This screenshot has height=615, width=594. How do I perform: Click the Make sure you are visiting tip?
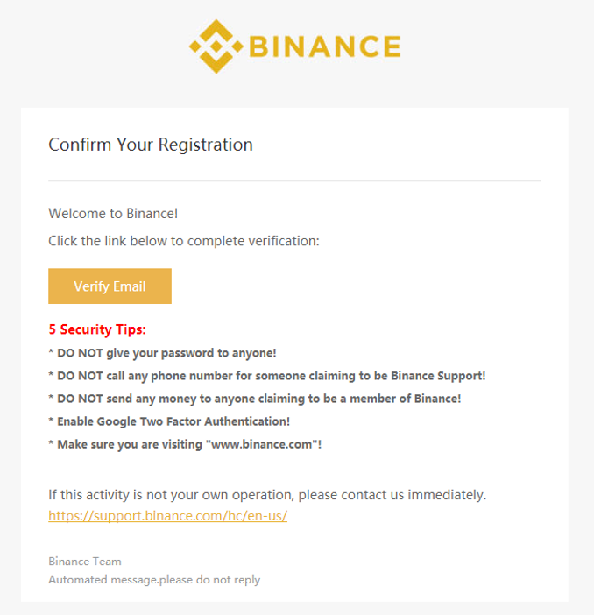coord(185,444)
